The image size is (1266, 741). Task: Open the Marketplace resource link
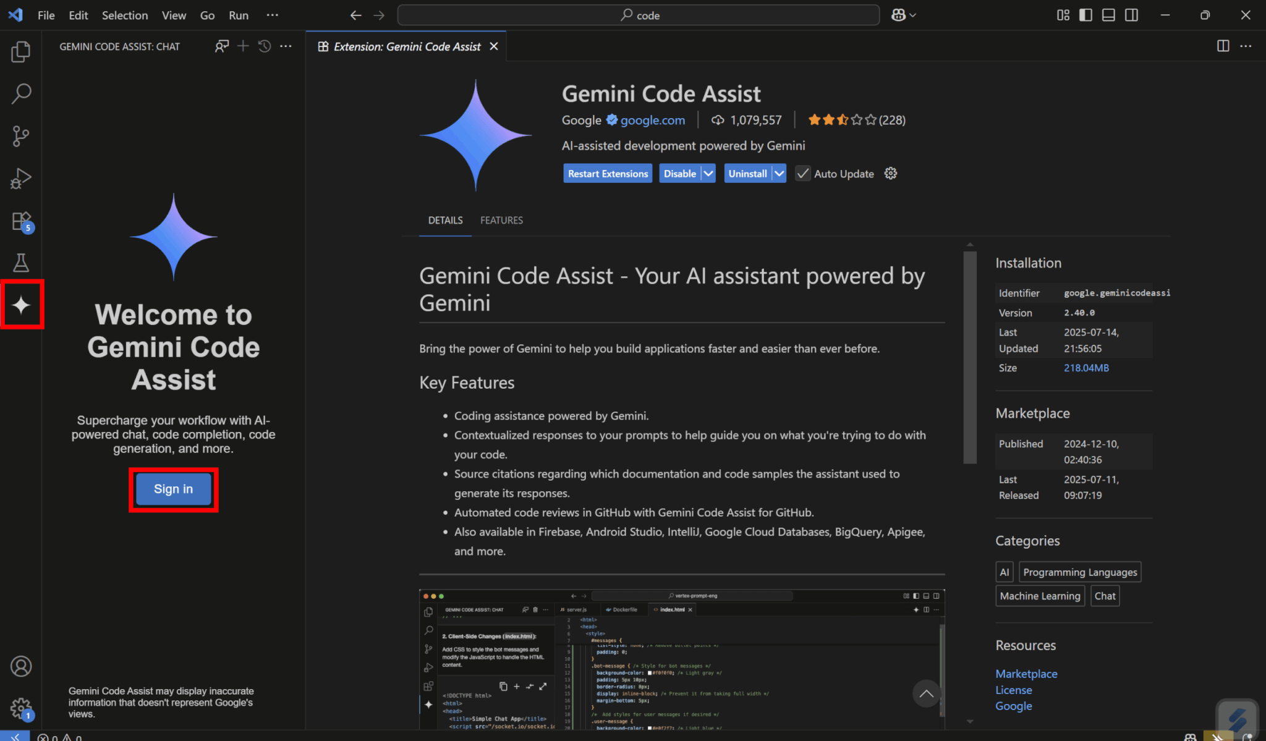click(x=1026, y=674)
